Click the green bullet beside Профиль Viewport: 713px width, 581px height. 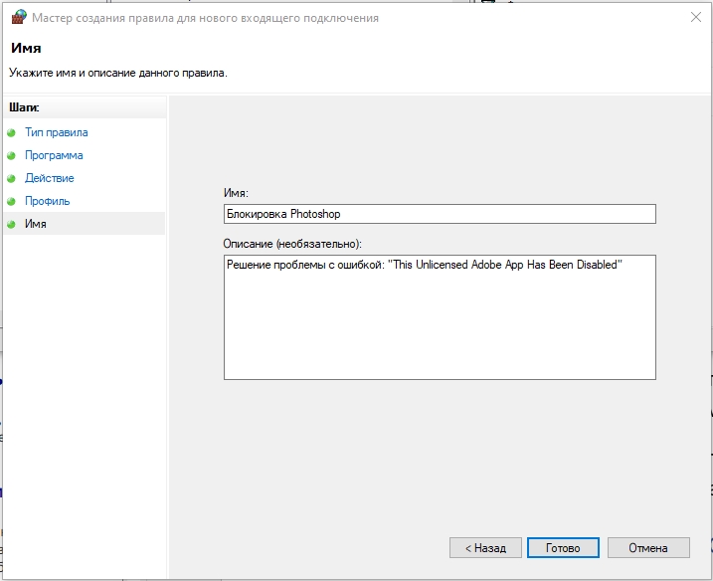coord(12,201)
